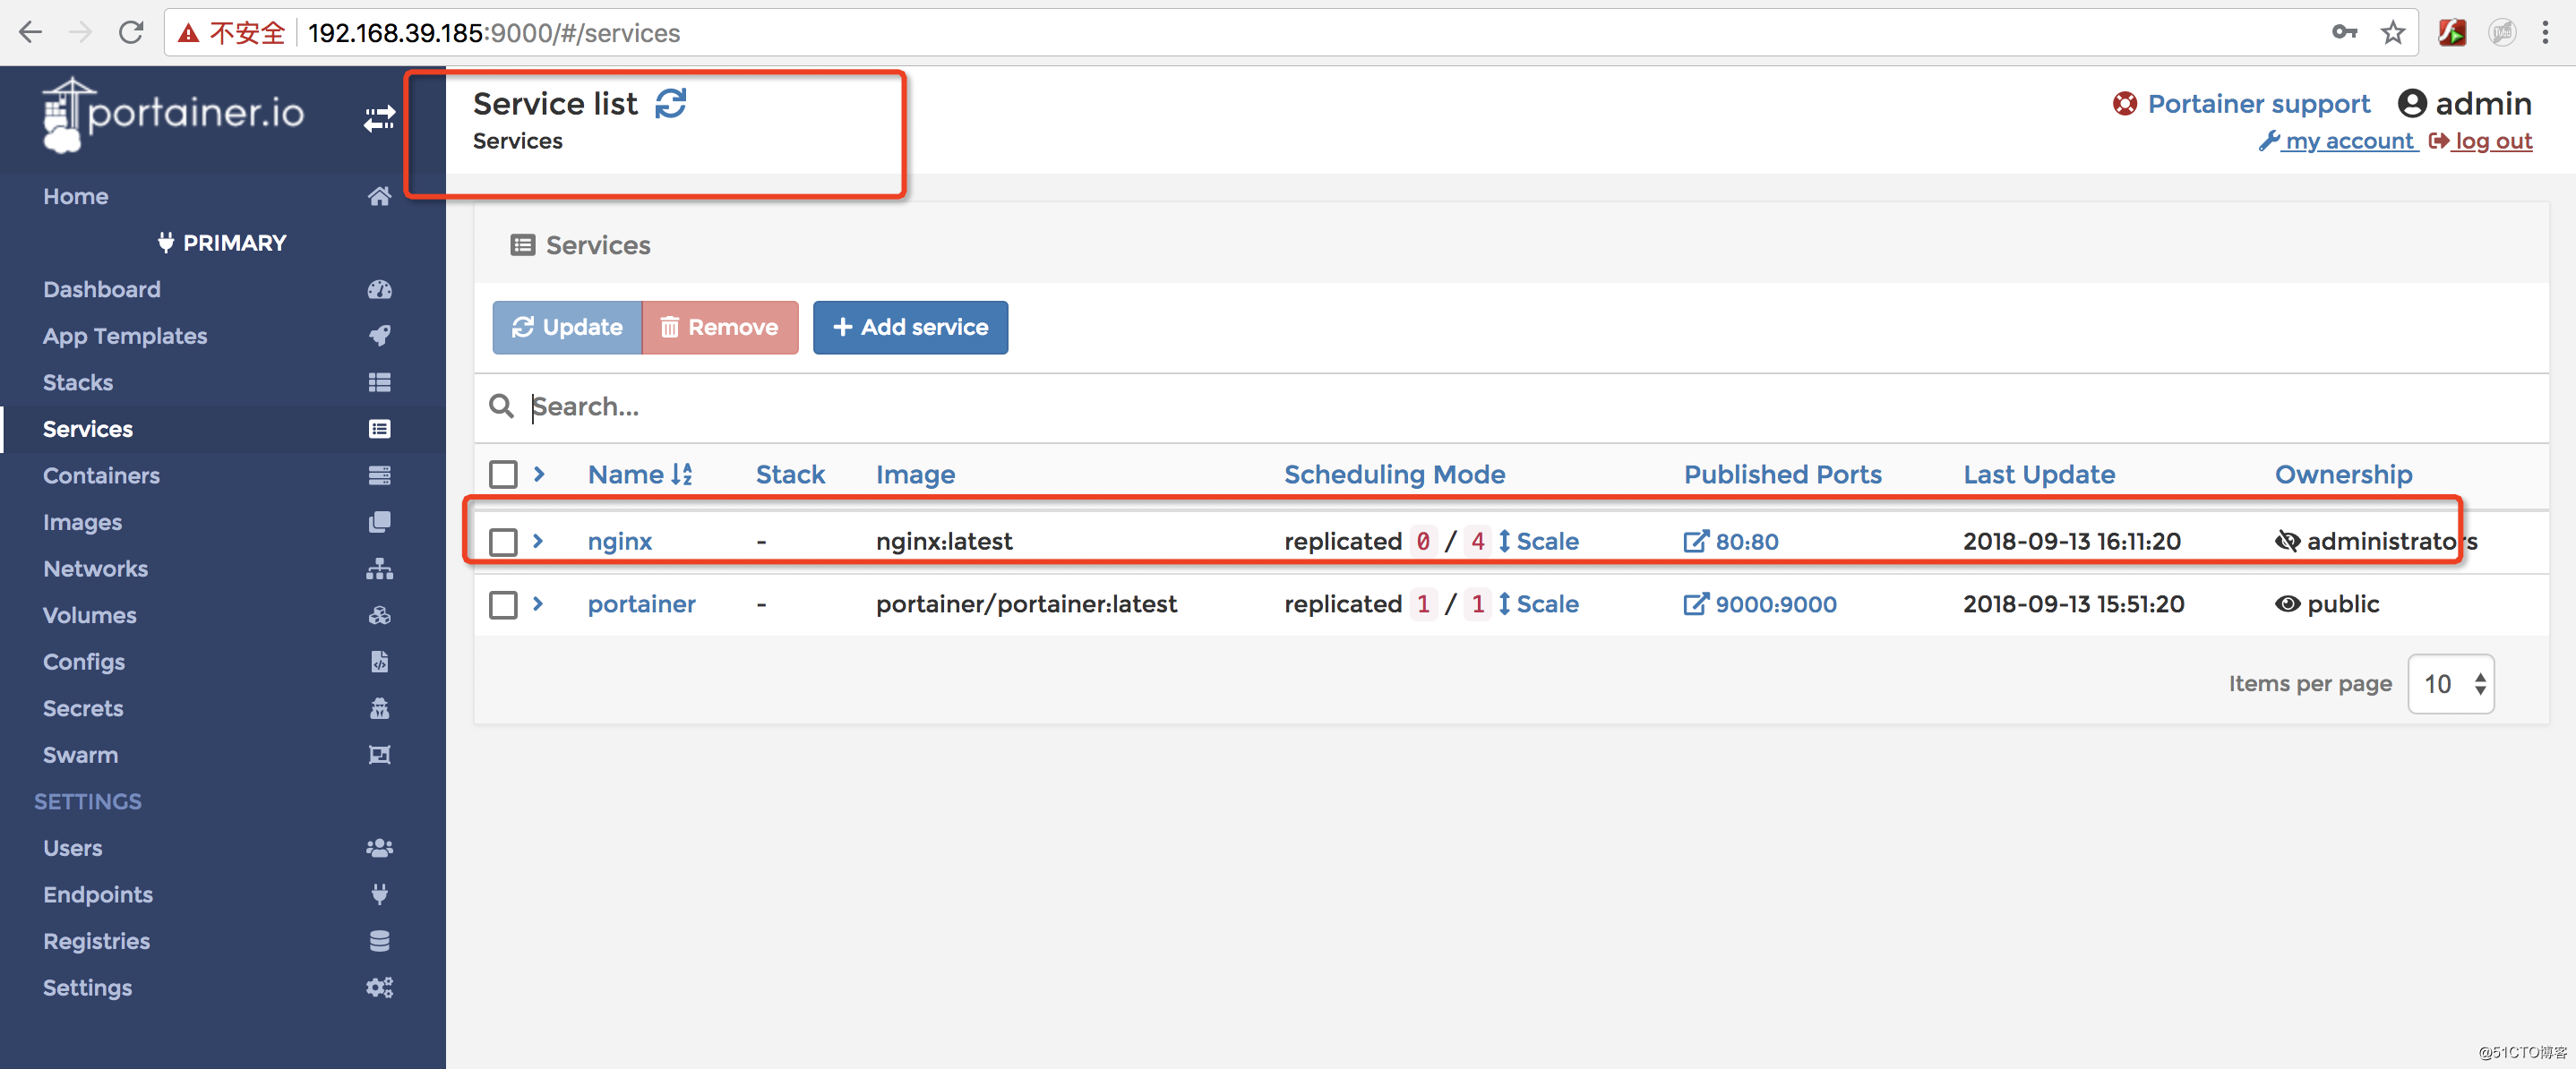2576x1069 pixels.
Task: Click the admin user avatar icon
Action: coord(2412,103)
